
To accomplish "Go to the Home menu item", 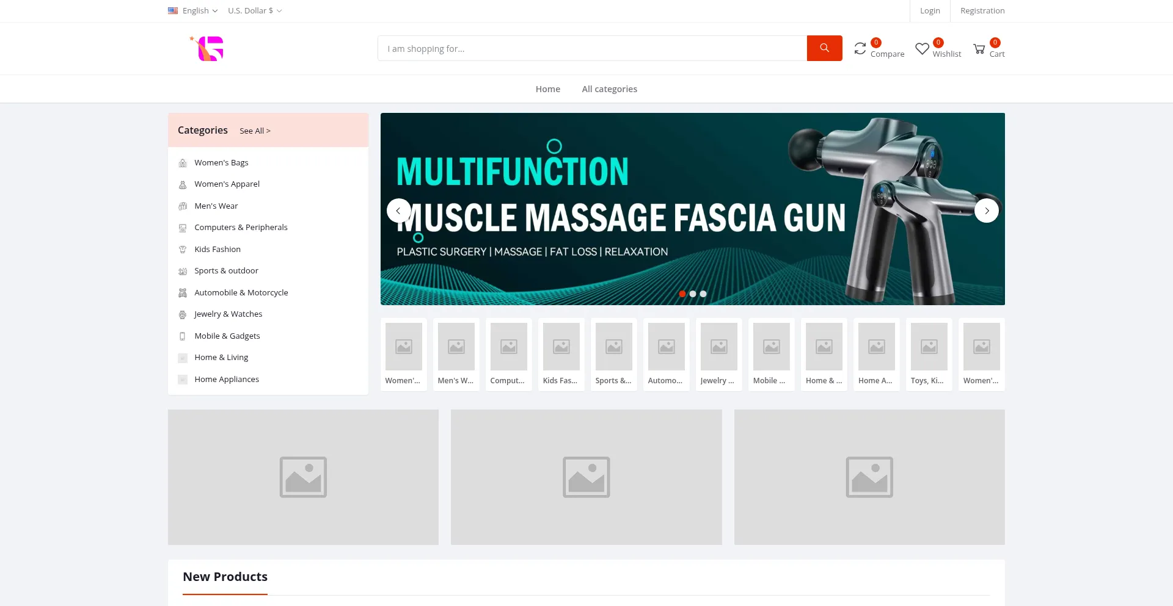I will coord(547,89).
